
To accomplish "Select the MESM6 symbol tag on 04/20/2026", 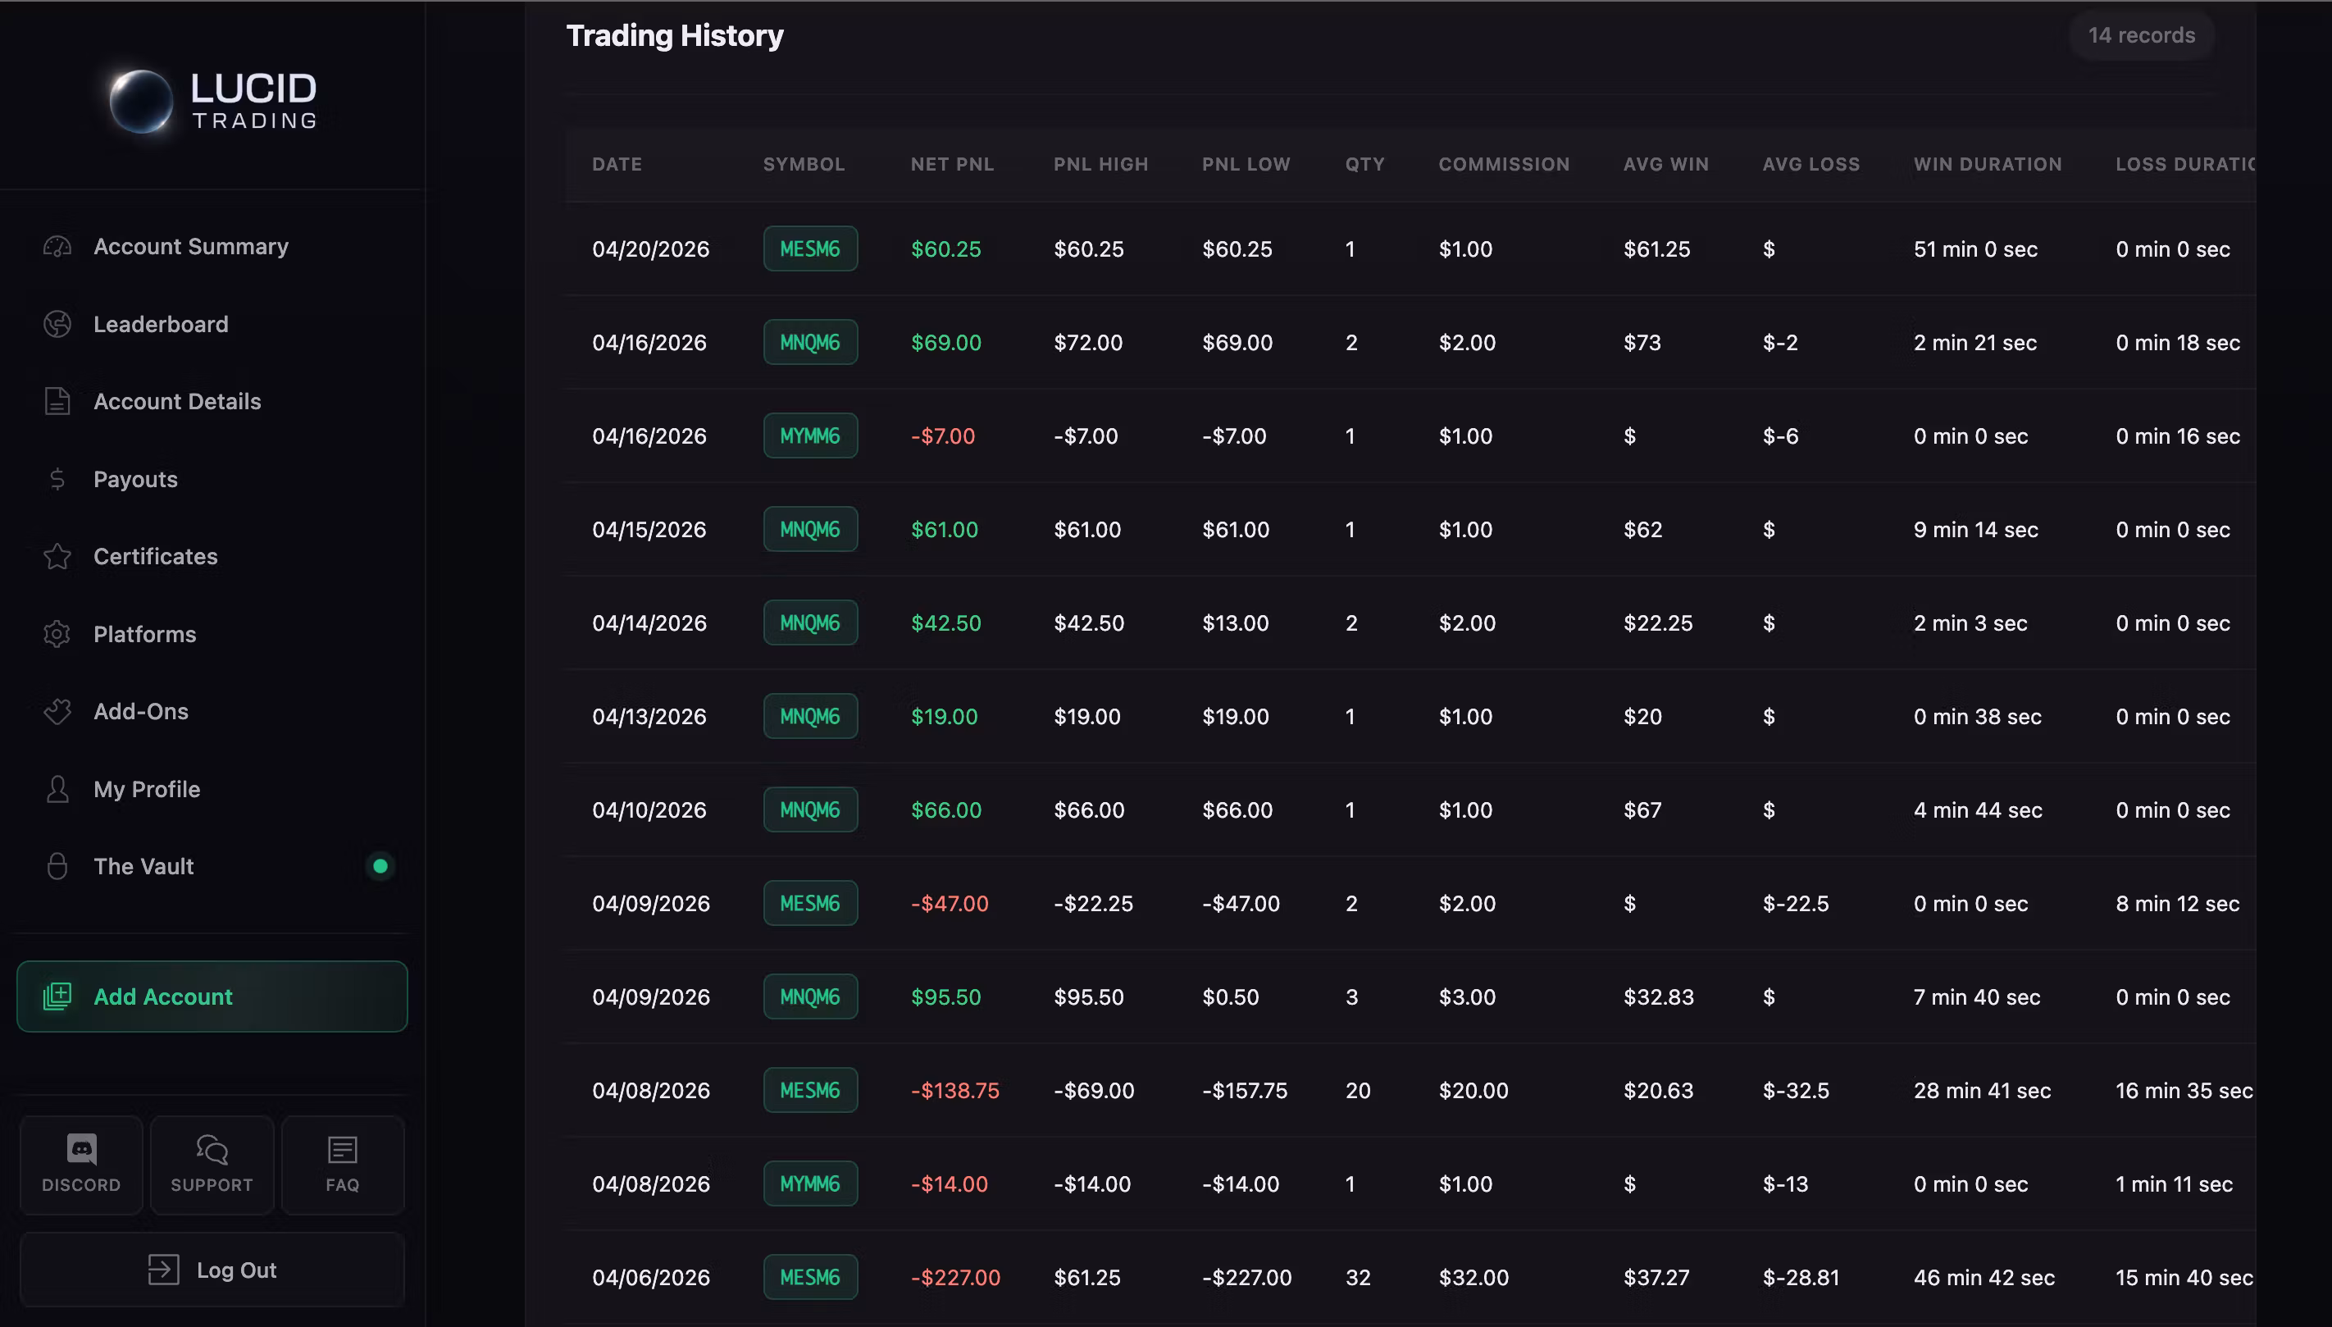I will (x=810, y=249).
